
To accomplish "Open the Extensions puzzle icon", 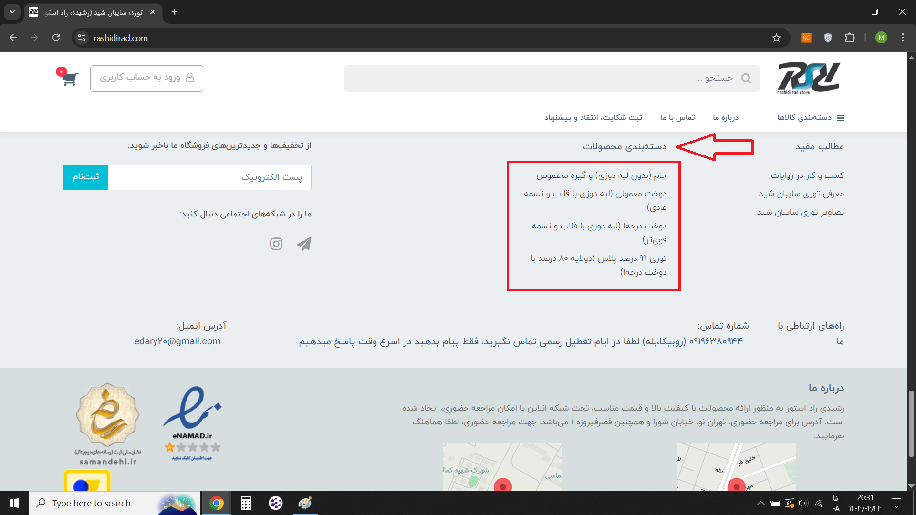I will 850,38.
